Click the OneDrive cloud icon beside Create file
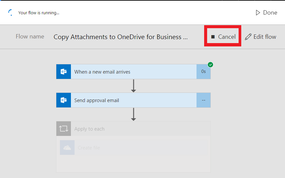Image resolution: width=285 pixels, height=178 pixels. (67, 148)
